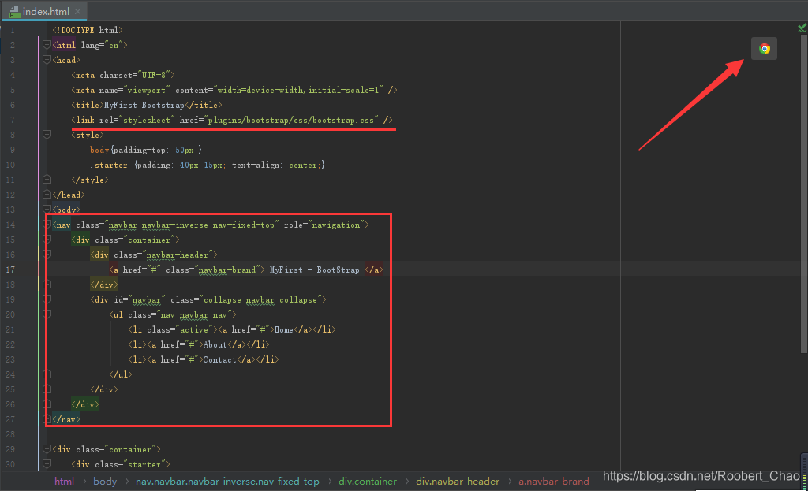Select div.navbar-header breadcrumb item
808x491 pixels.
(458, 482)
